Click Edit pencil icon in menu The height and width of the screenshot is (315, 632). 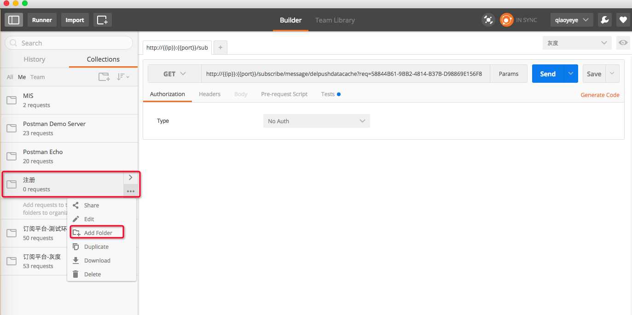76,219
